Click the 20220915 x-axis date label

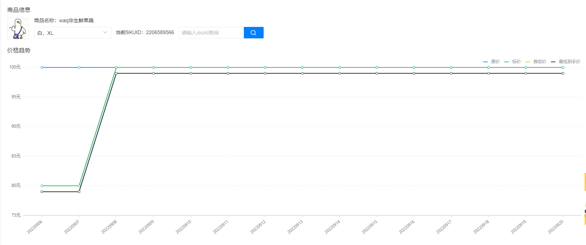tap(370, 227)
